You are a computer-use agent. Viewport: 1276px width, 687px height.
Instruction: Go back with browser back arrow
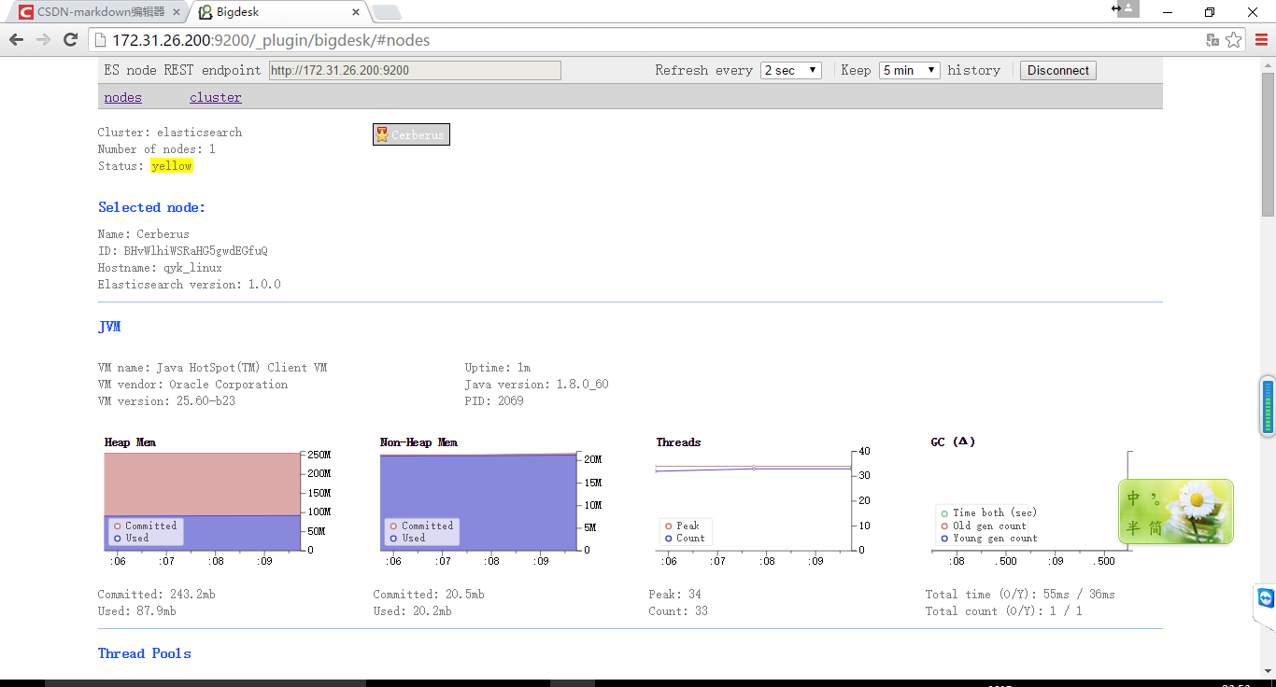pyautogui.click(x=16, y=40)
